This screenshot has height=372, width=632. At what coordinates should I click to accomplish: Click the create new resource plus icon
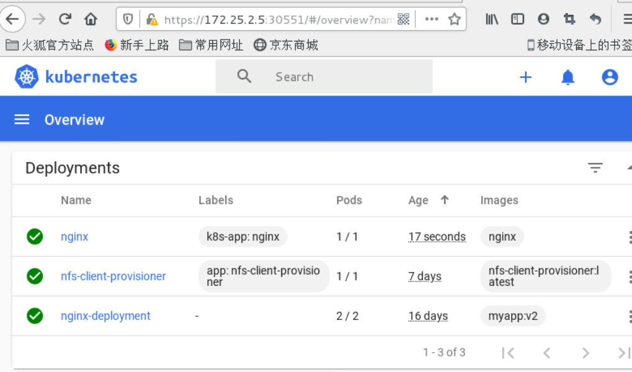[525, 77]
